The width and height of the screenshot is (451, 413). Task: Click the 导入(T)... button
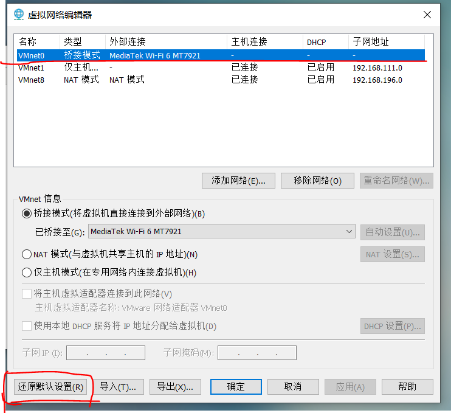118,387
